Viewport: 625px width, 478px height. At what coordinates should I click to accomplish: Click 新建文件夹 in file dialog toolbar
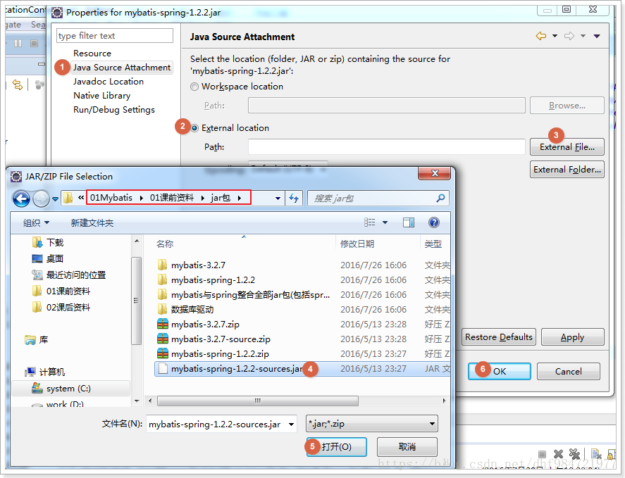coord(92,222)
